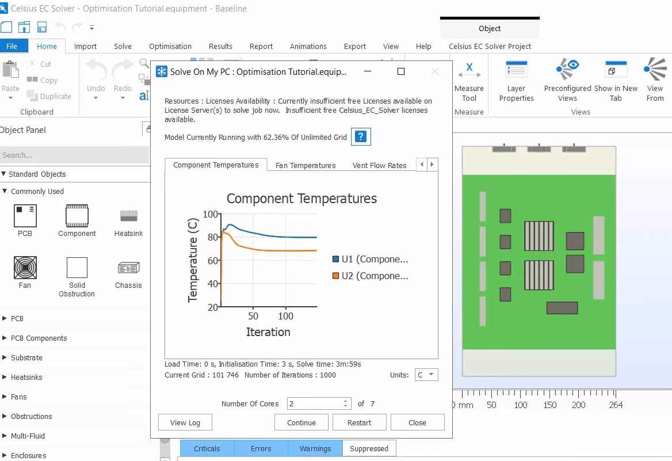
Task: Switch to the Solve ribbon tab
Action: (123, 46)
